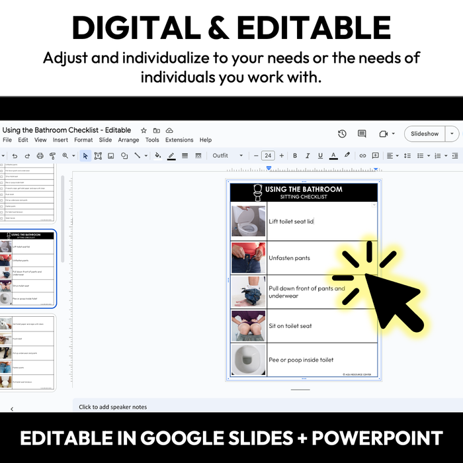This screenshot has height=463, width=463.
Task: Select the Paint format tool
Action: (x=52, y=156)
